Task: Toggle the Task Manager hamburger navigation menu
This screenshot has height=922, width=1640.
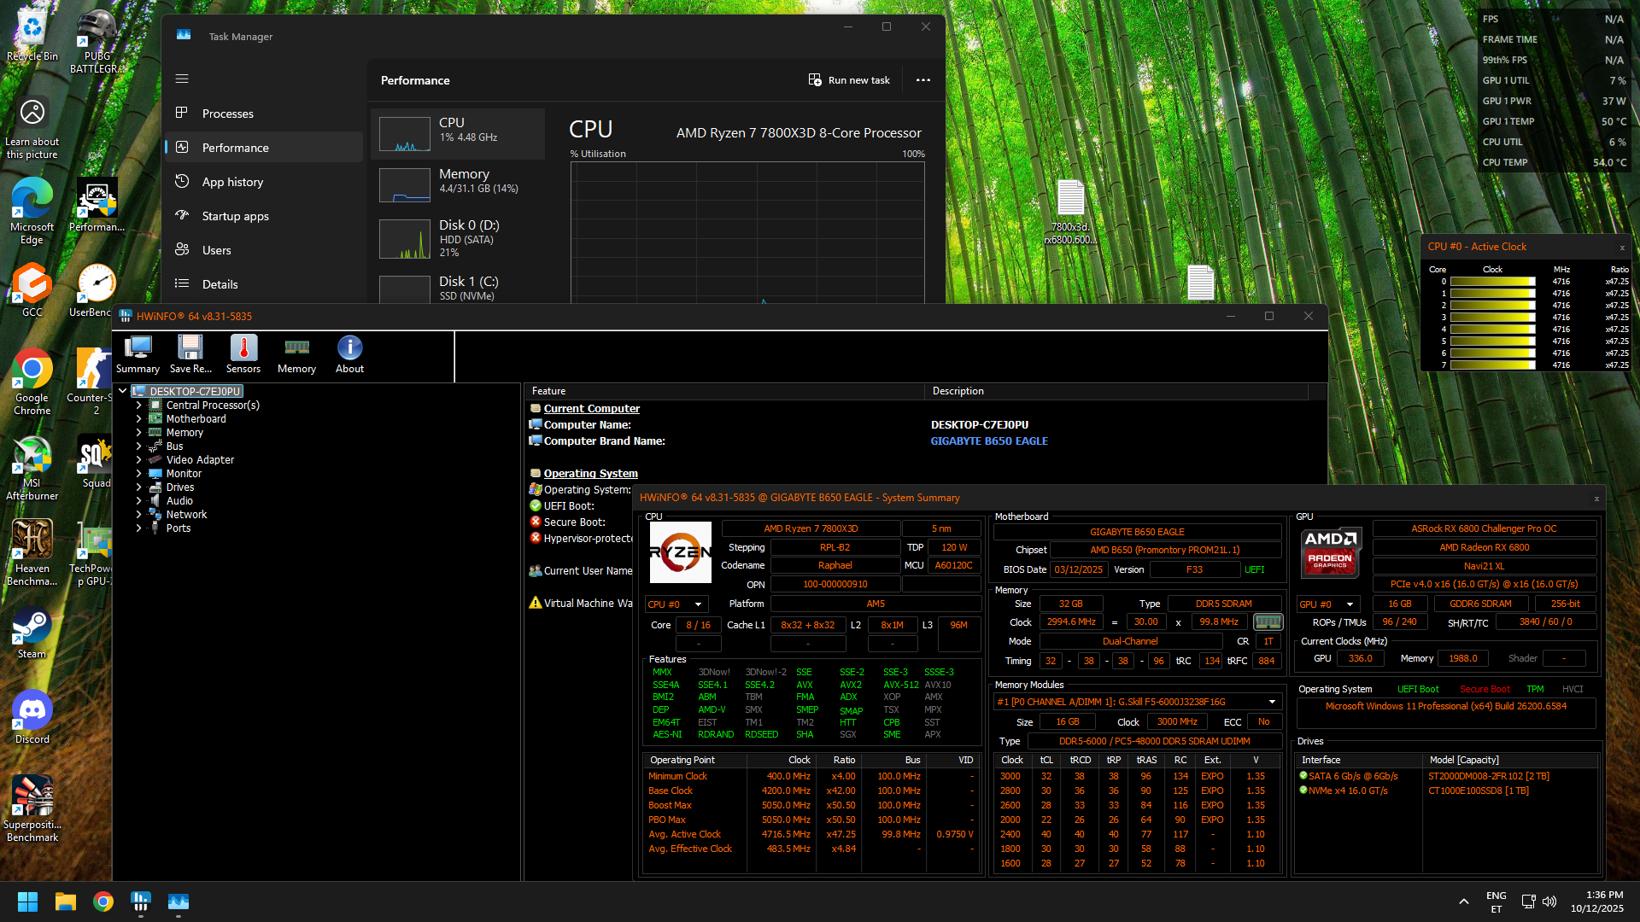Action: click(182, 79)
